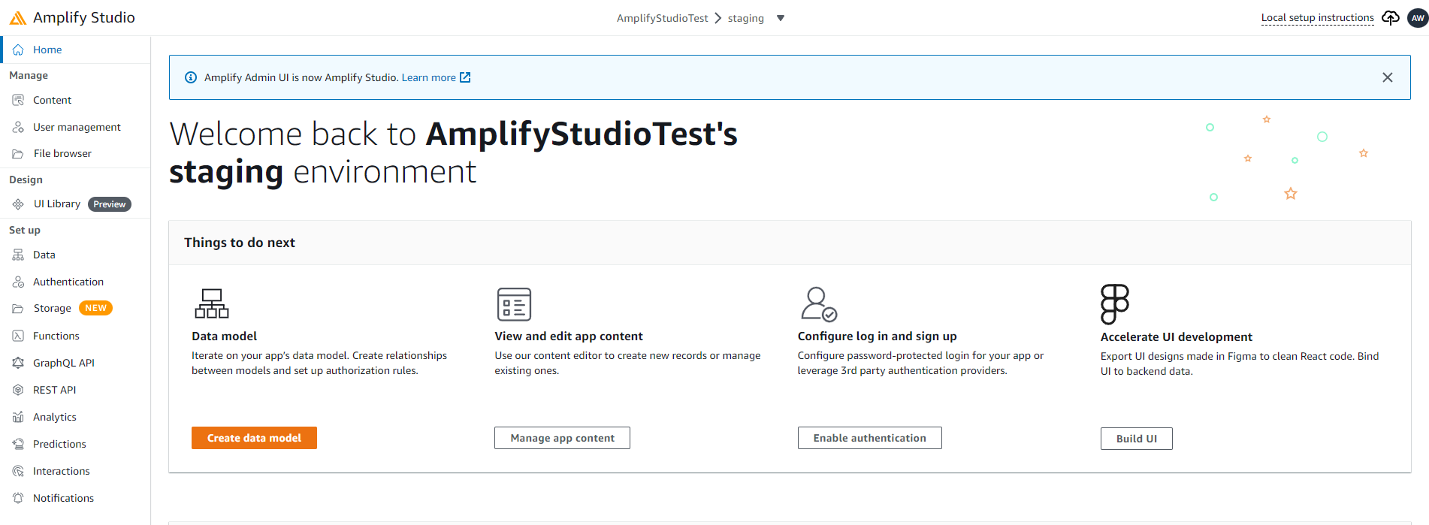Click the Manage section heading
Screen dimensions: 1429x525
point(29,75)
